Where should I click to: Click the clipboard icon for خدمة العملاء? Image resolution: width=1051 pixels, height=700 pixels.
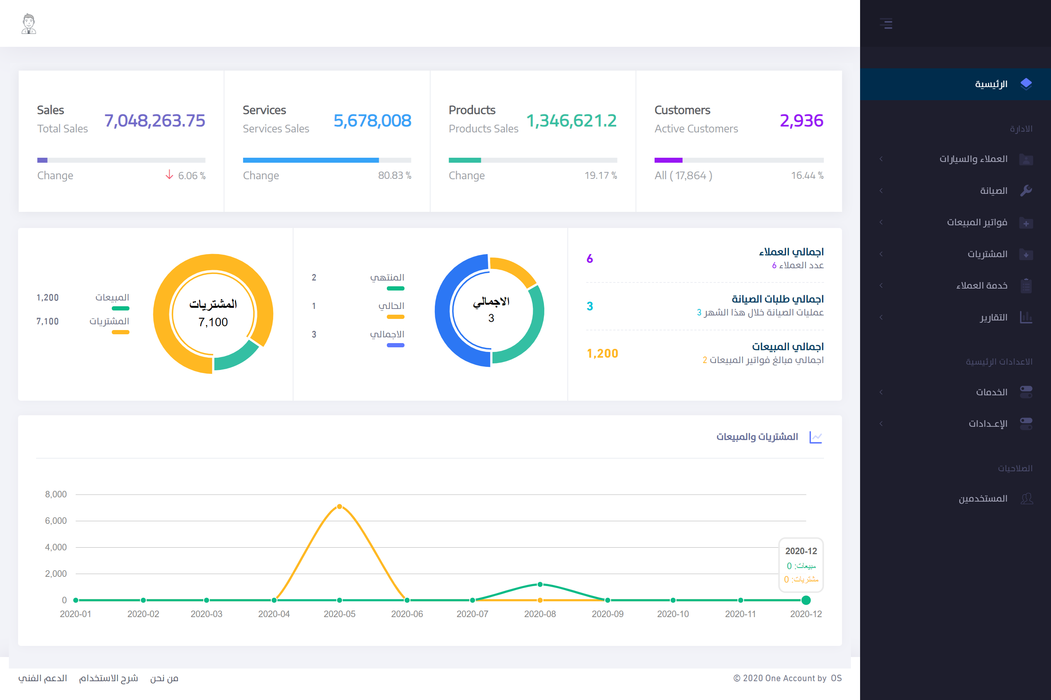1026,286
